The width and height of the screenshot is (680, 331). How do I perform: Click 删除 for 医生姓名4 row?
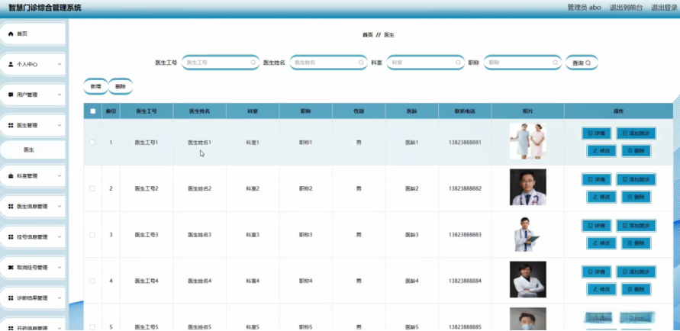pyautogui.click(x=636, y=289)
